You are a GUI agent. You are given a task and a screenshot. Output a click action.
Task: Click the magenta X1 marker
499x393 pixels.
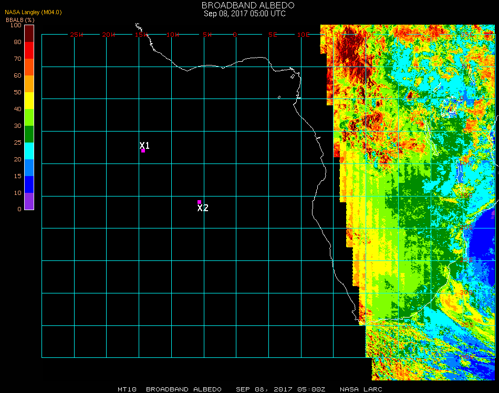(143, 151)
